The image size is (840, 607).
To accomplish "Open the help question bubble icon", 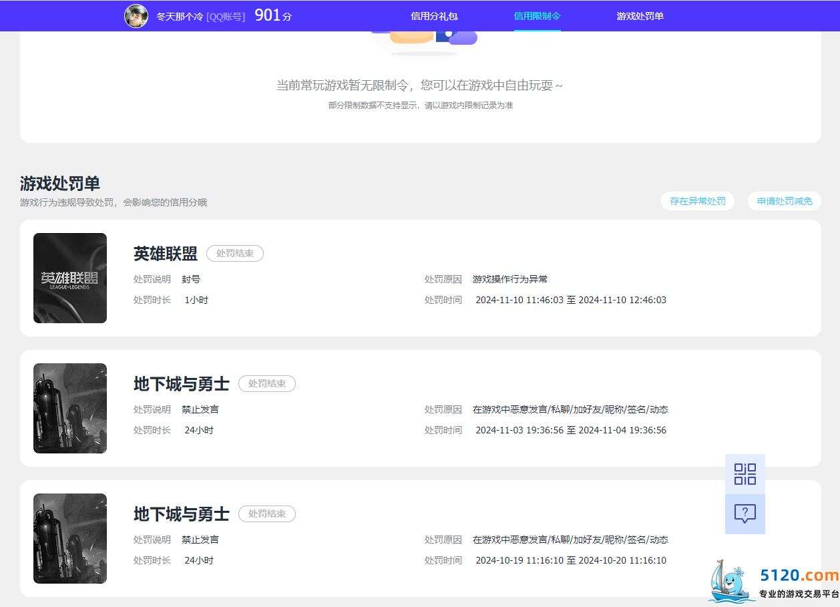I will (x=745, y=514).
